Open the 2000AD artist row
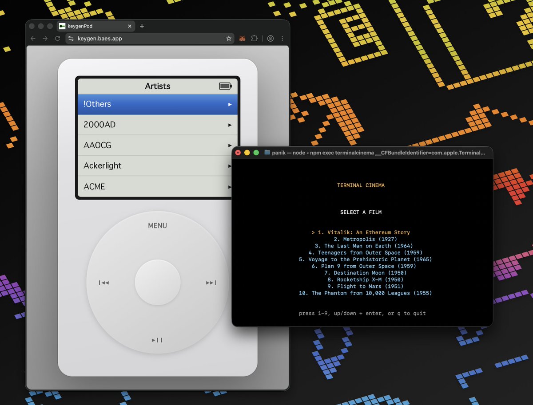This screenshot has width=533, height=405. (x=158, y=125)
